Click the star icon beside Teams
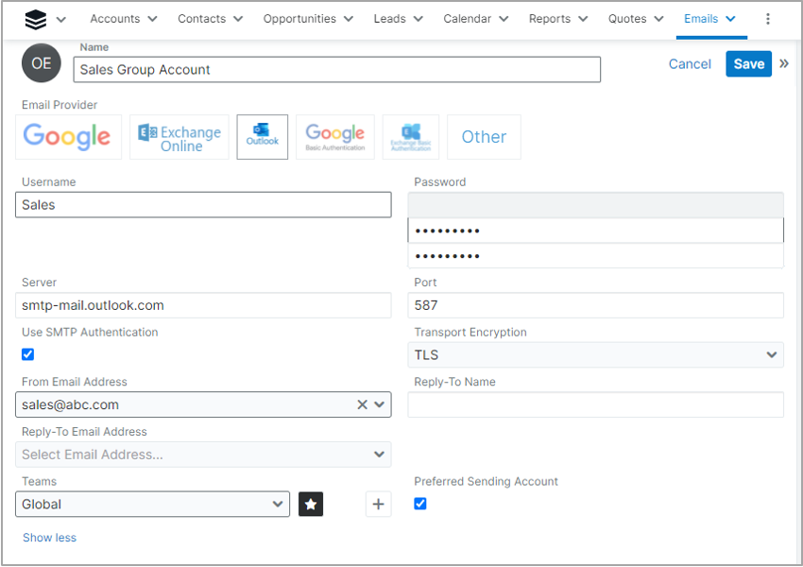 point(311,505)
